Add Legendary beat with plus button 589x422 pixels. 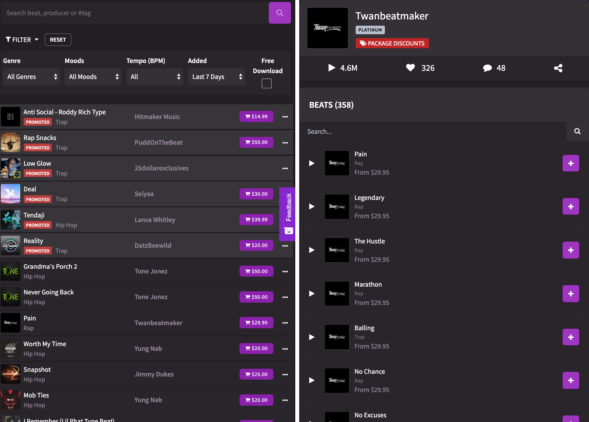tap(571, 207)
